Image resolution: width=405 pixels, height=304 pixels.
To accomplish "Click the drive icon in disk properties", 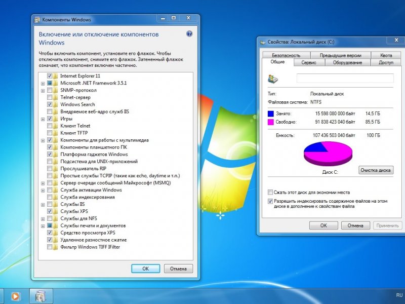I will [273, 79].
